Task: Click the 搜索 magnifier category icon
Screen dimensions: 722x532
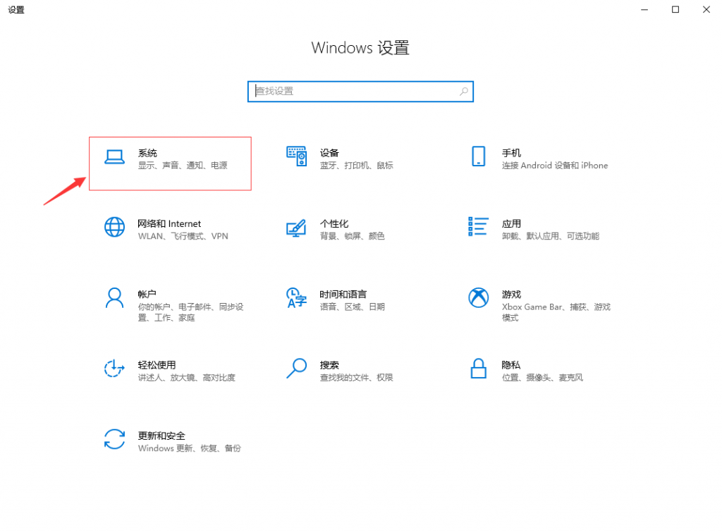Action: (x=297, y=369)
